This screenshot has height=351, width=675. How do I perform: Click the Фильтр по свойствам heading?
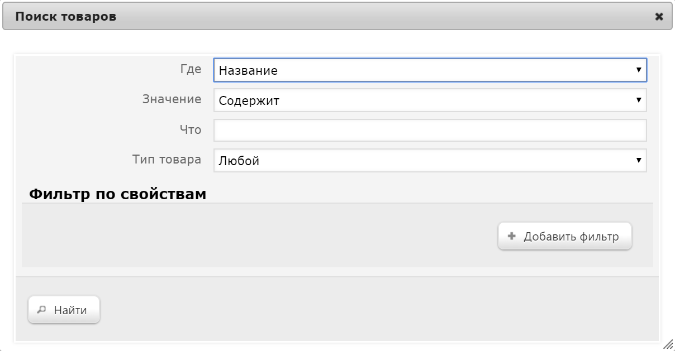[117, 194]
